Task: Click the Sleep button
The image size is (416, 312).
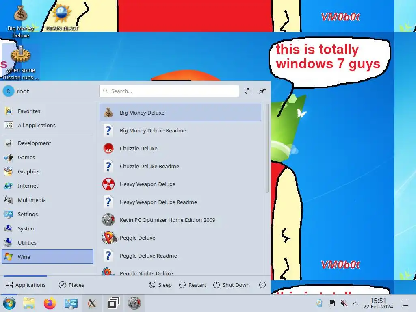Action: tap(160, 285)
